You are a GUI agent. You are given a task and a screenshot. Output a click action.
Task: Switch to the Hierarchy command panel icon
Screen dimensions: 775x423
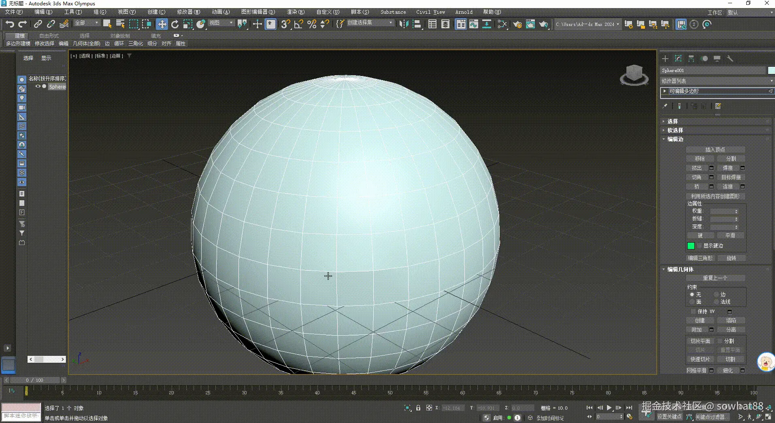(691, 59)
